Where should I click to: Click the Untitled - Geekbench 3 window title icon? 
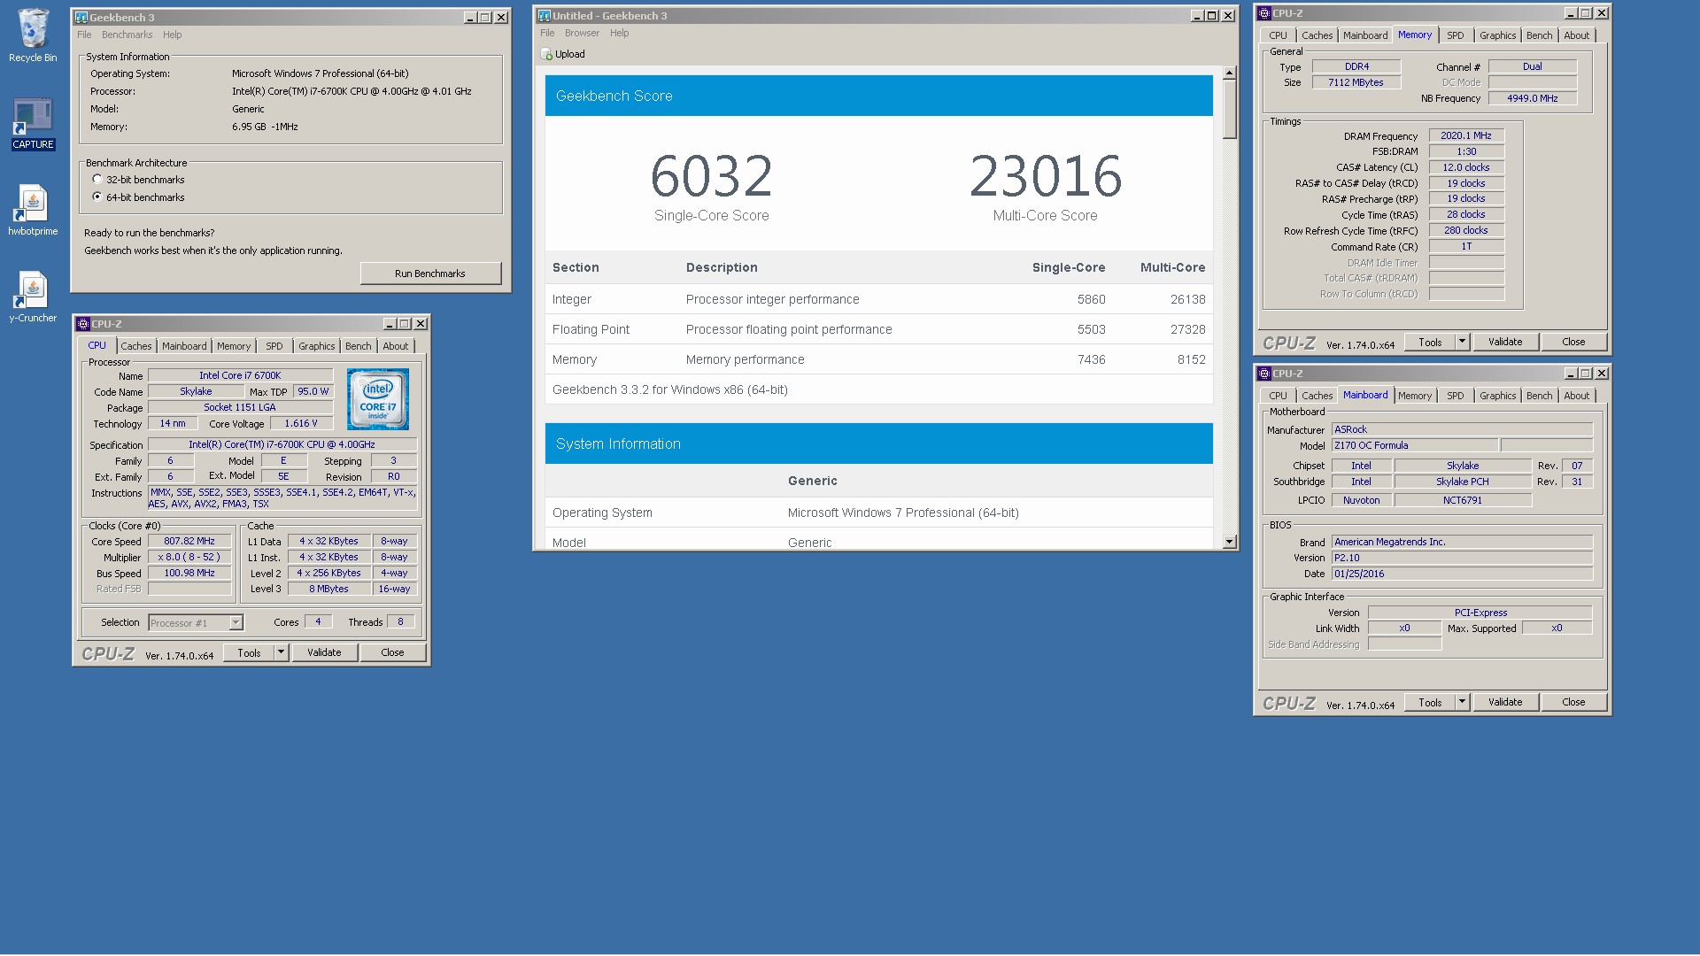tap(545, 15)
